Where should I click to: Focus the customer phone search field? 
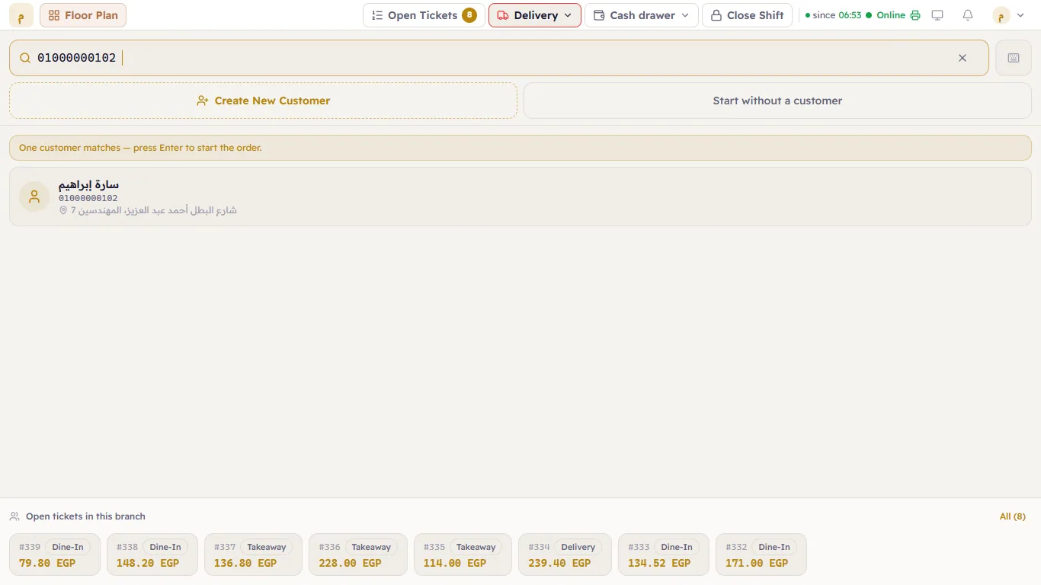click(x=499, y=58)
